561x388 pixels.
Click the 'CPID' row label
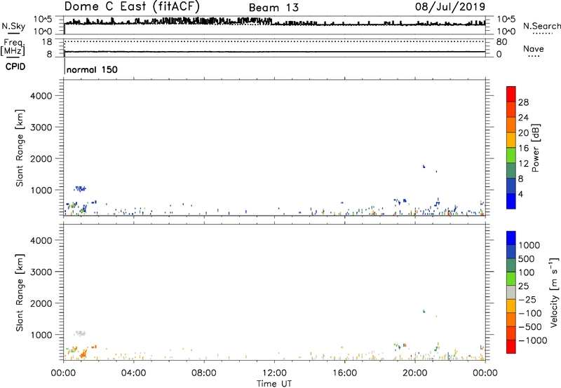[15, 67]
